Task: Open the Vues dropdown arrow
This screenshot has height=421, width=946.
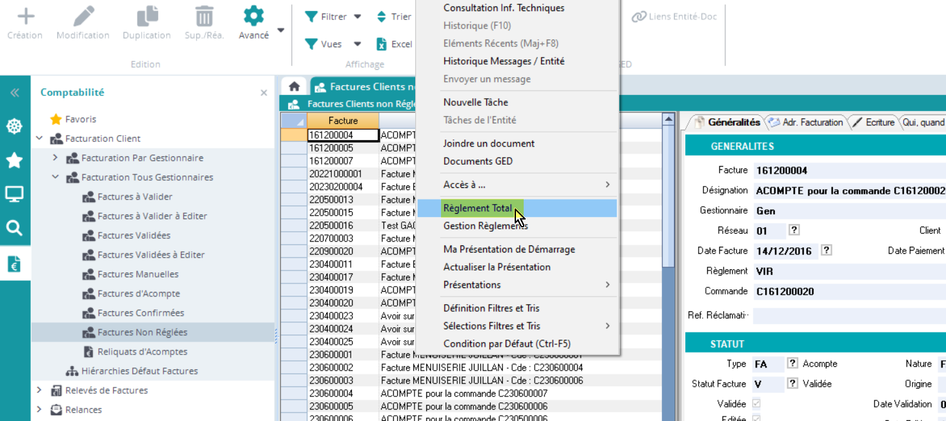Action: (x=358, y=44)
